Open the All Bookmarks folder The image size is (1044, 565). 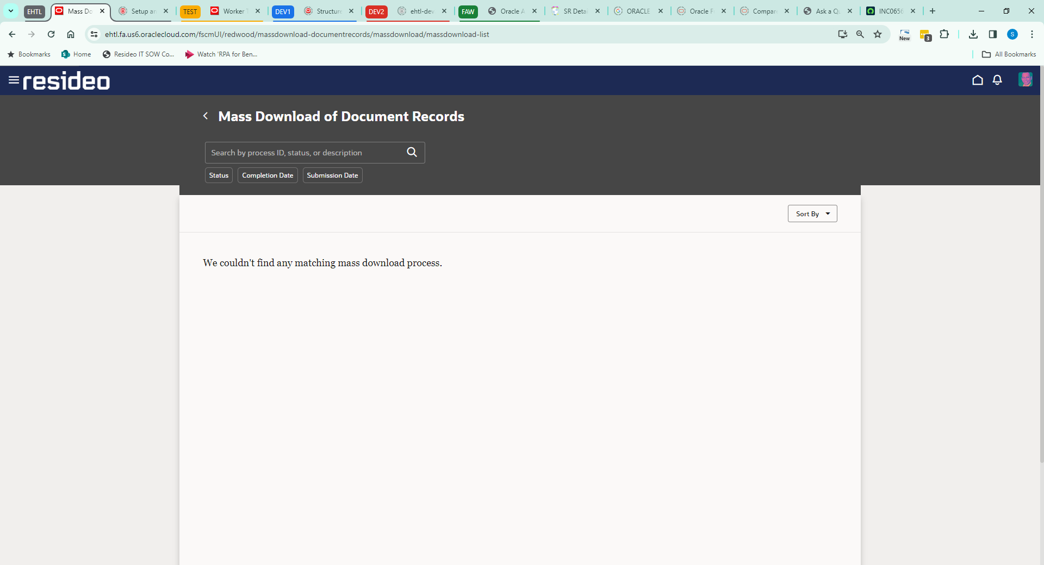(x=1009, y=54)
